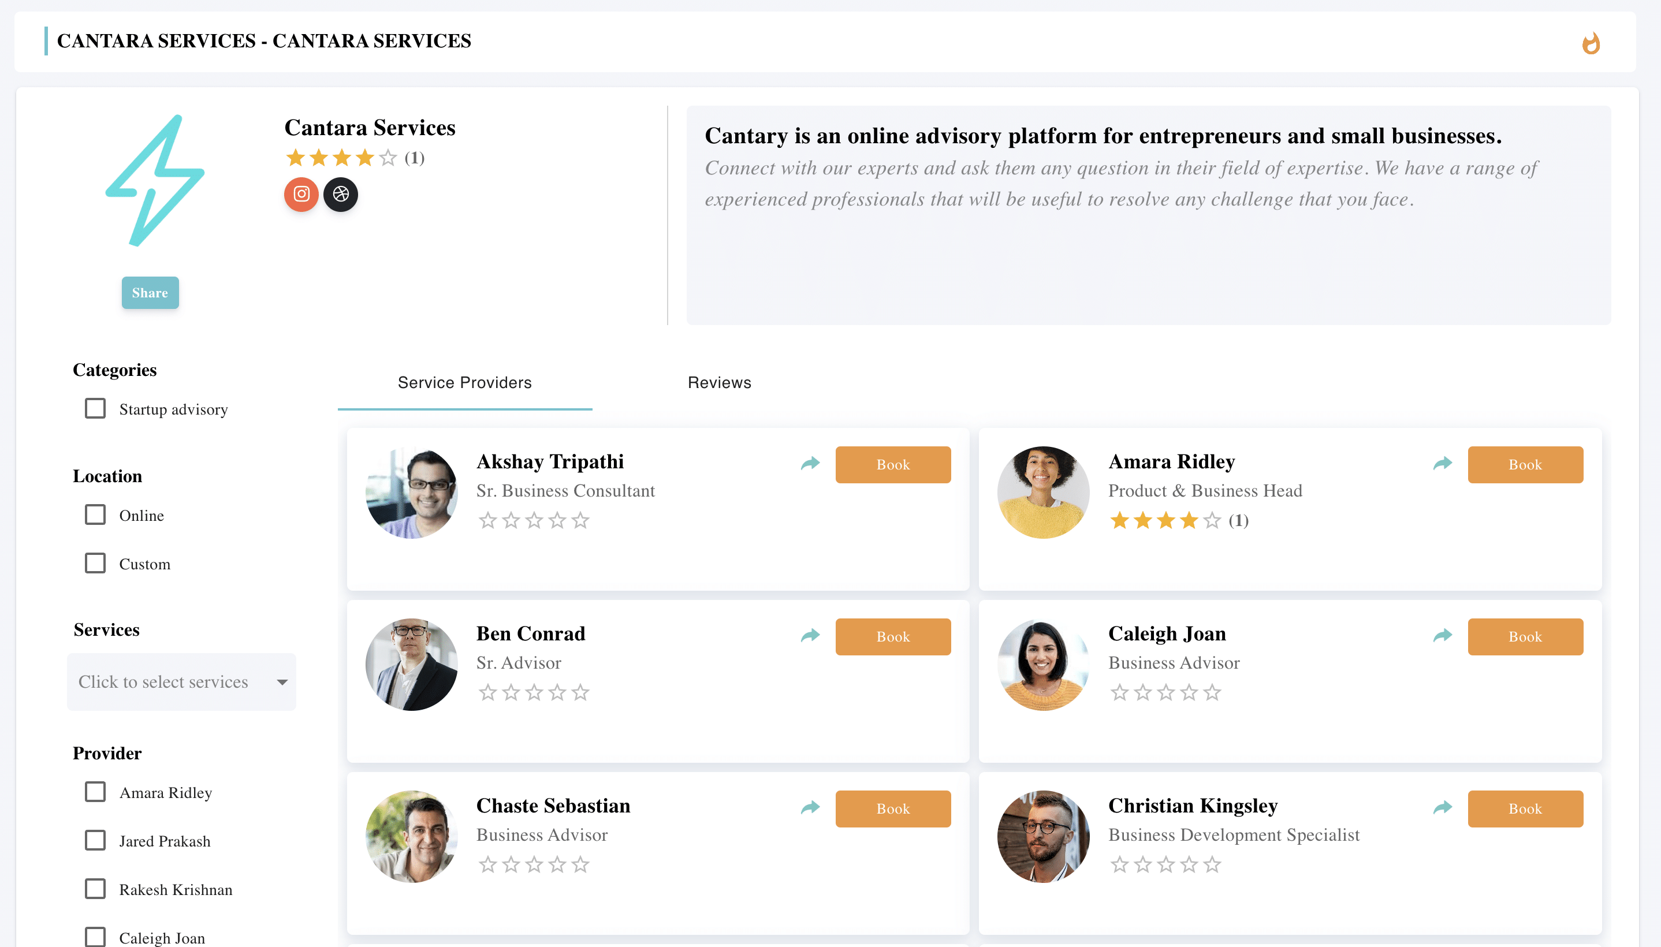1661x947 pixels.
Task: Click the share arrow icon for Amara Ridley
Action: [1442, 463]
